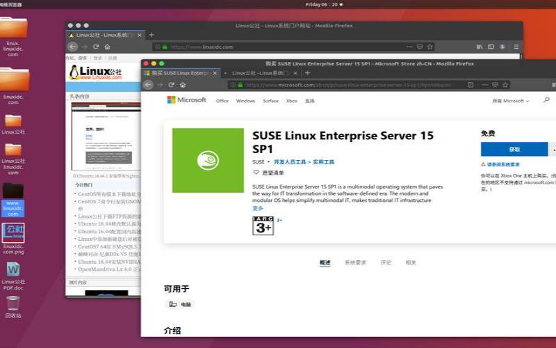The height and width of the screenshot is (348, 556).
Task: Select linux.linuxidc.com desktop folder
Action: click(x=13, y=36)
